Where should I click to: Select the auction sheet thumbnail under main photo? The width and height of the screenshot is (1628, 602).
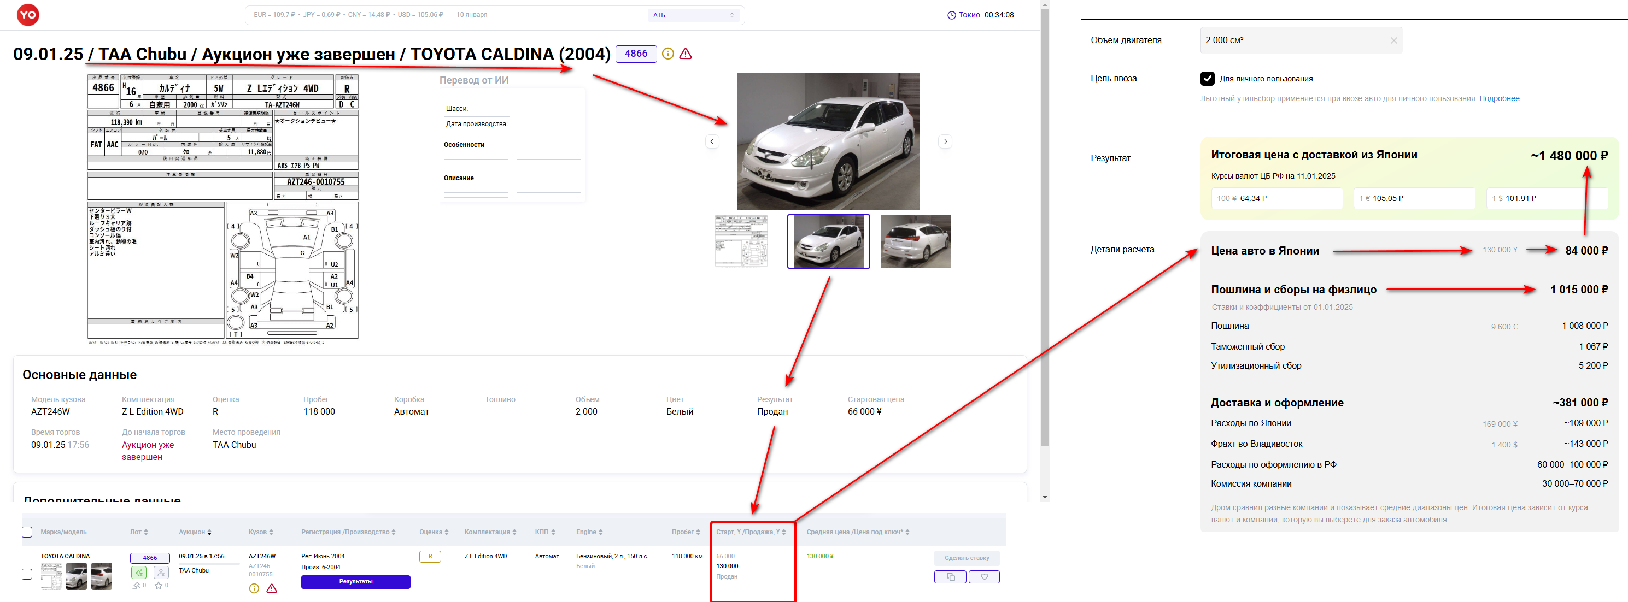(x=741, y=241)
